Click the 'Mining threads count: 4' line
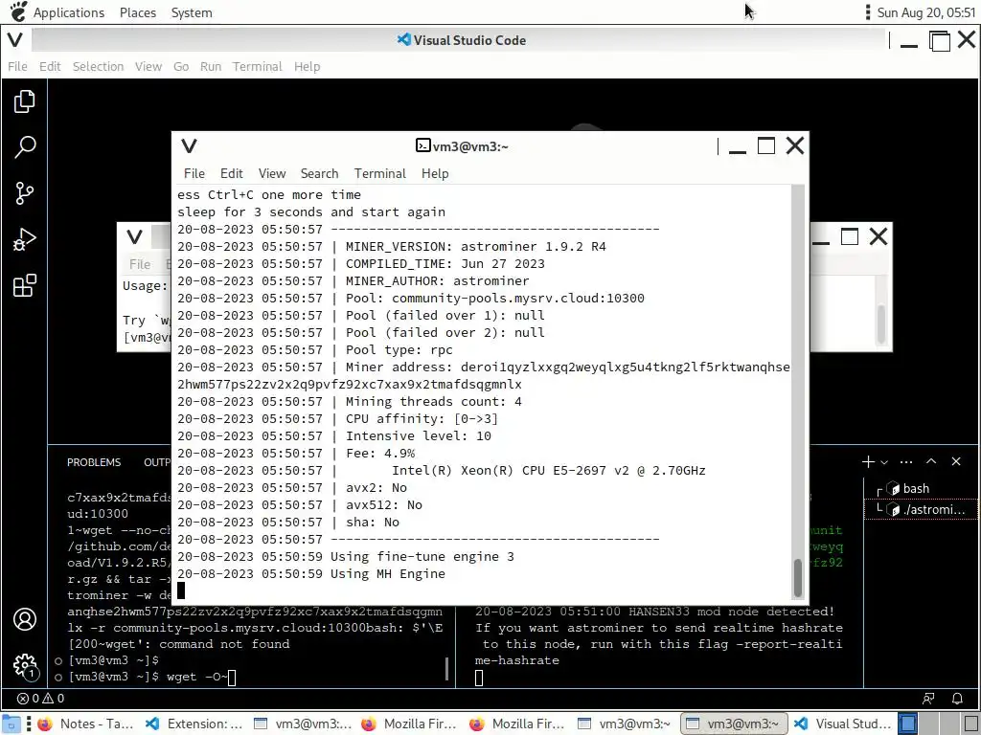This screenshot has height=735, width=981. click(x=433, y=401)
